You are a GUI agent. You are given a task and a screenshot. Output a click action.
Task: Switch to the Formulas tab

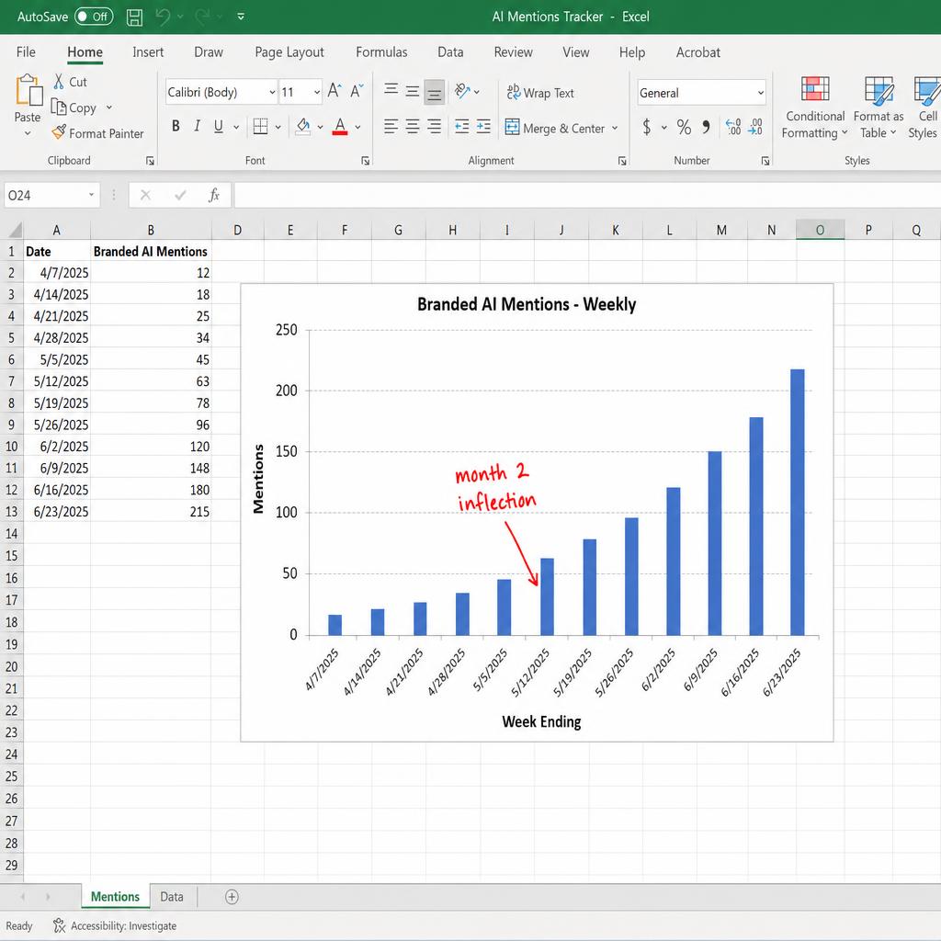381,52
